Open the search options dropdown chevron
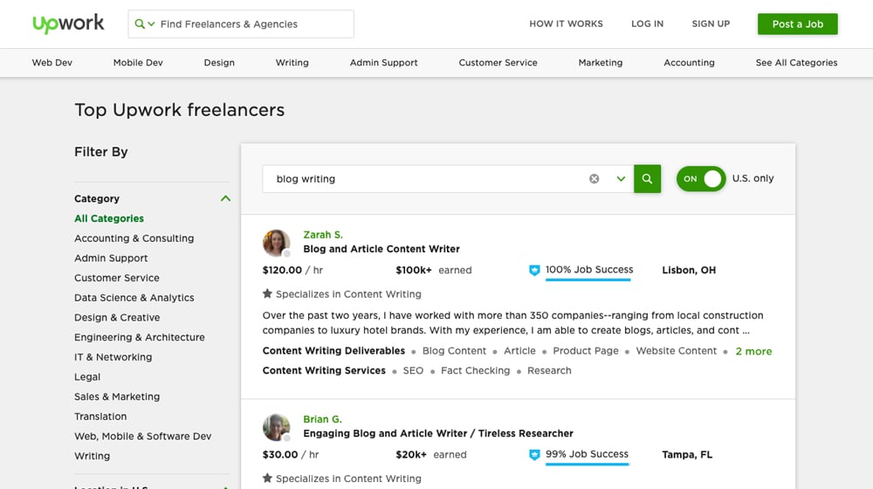Viewport: 873px width, 489px height. pyautogui.click(x=621, y=179)
